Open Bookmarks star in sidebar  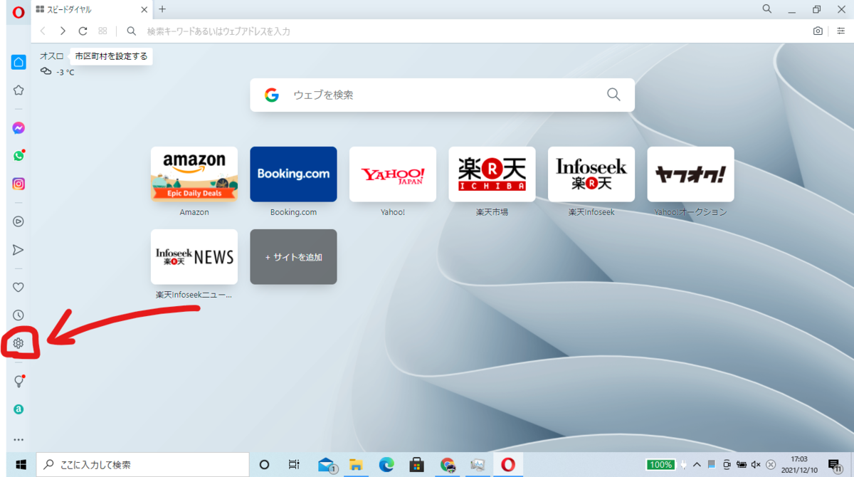[x=19, y=90]
